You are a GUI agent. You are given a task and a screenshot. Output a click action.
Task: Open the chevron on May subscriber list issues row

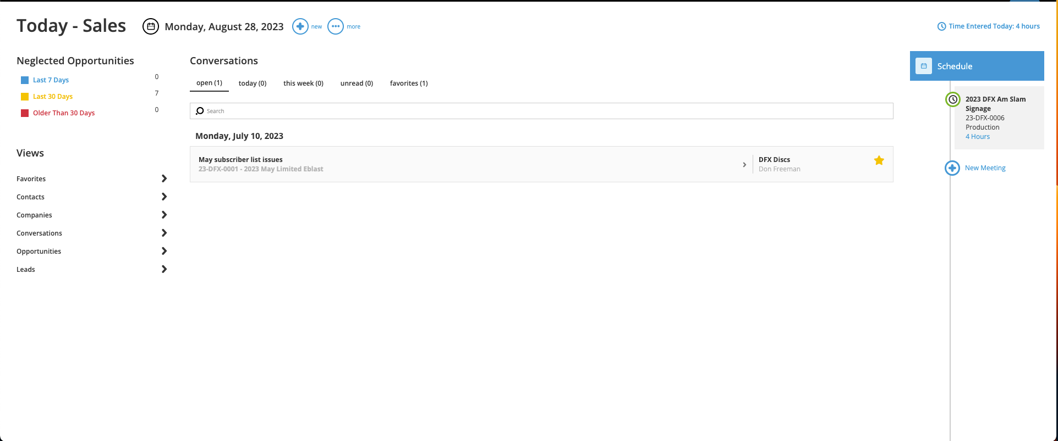744,165
